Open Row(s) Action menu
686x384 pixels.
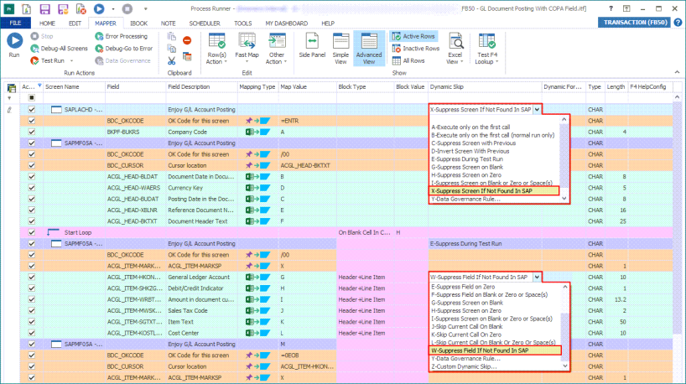(216, 48)
